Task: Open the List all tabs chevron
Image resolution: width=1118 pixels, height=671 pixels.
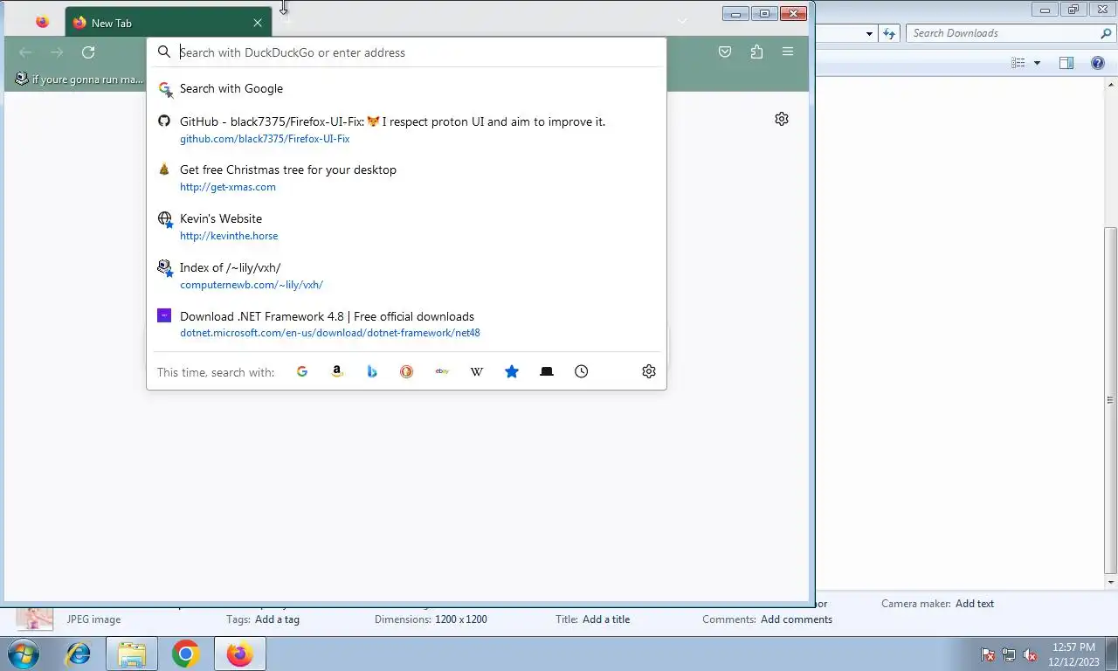Action: 682,22
